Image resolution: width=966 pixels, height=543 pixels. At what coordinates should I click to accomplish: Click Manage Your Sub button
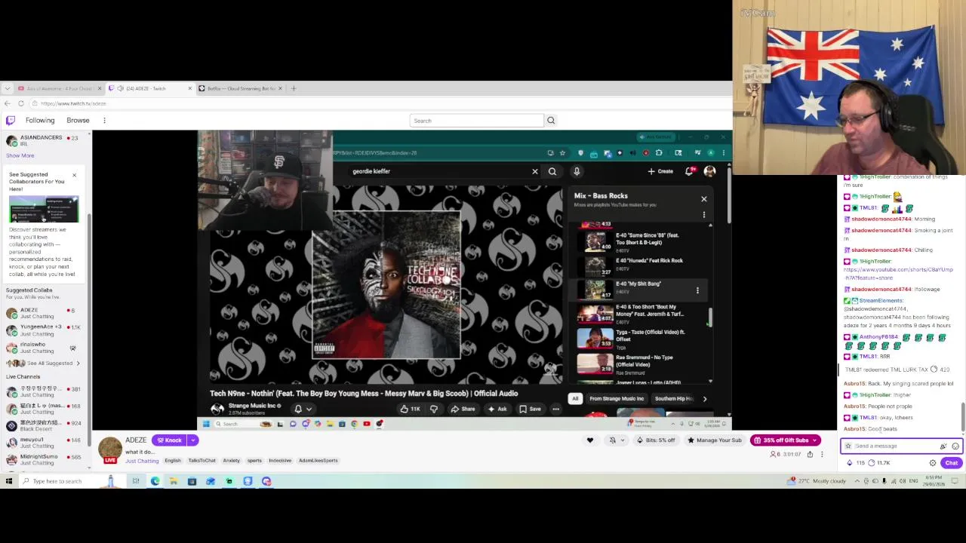[x=715, y=440]
